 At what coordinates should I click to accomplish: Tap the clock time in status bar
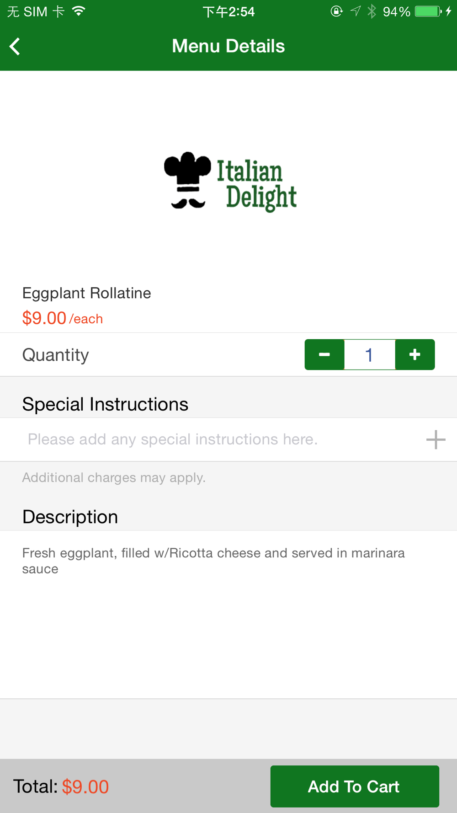[x=228, y=11]
